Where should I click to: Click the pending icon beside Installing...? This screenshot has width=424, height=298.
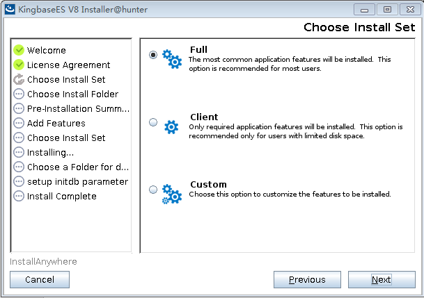pyautogui.click(x=19, y=152)
